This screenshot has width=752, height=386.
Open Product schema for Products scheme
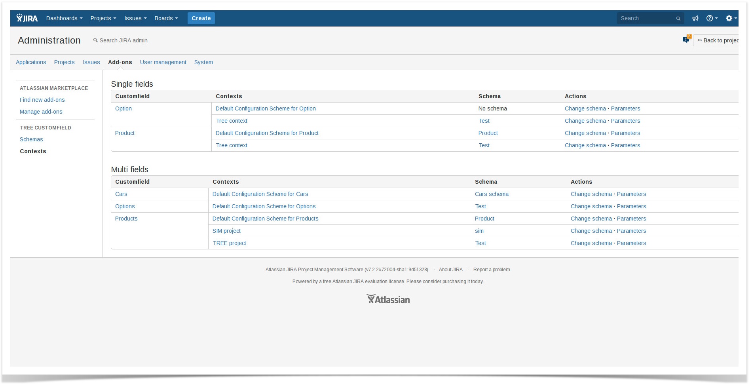484,219
